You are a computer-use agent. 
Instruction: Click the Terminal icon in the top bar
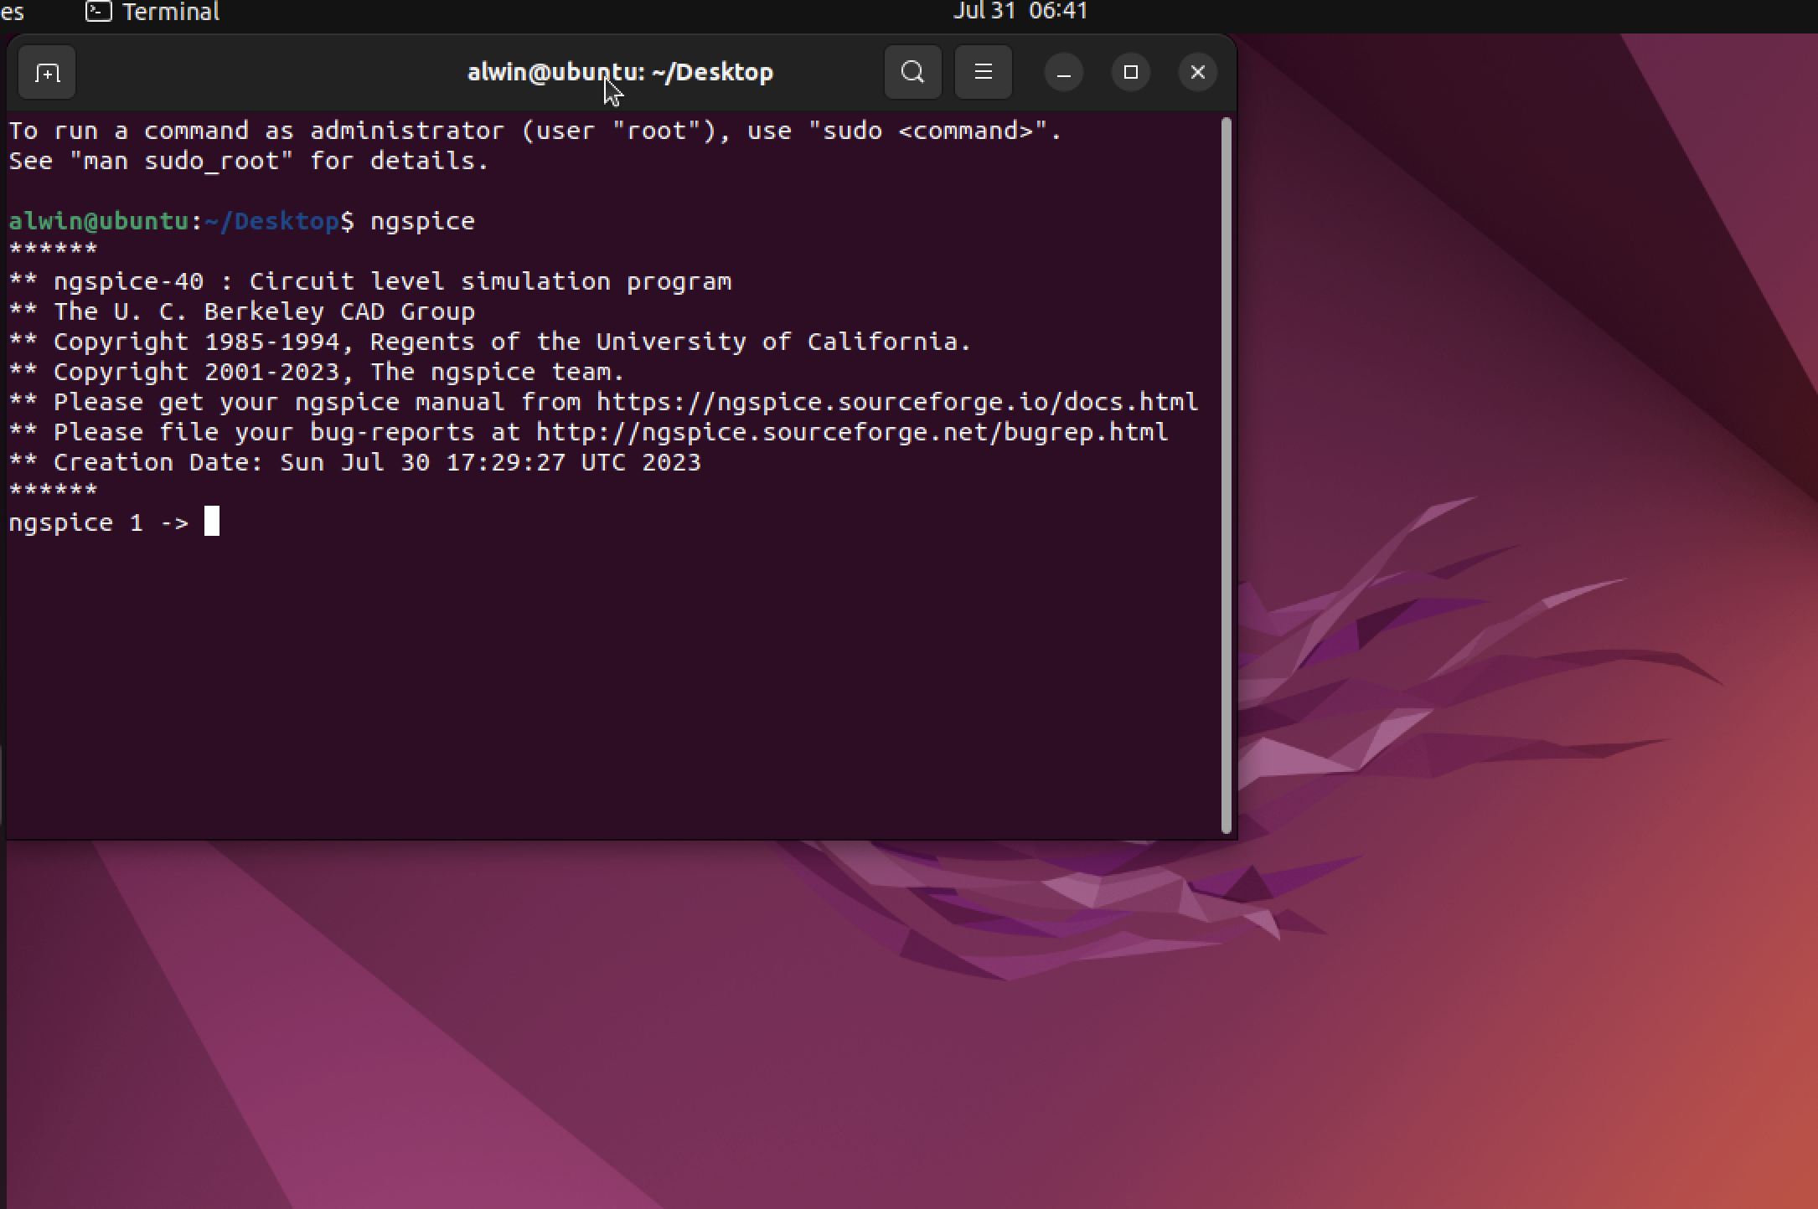pos(98,12)
